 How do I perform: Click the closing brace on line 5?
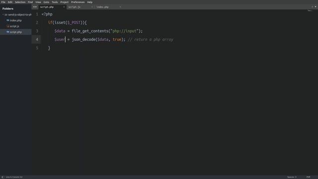tap(49, 48)
